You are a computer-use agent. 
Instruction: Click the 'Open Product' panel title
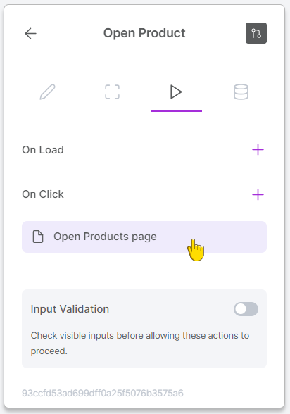click(x=144, y=33)
